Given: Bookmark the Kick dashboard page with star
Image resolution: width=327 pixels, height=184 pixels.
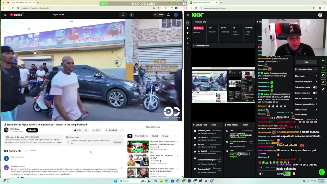Looking at the screenshot, I should [x=313, y=8].
